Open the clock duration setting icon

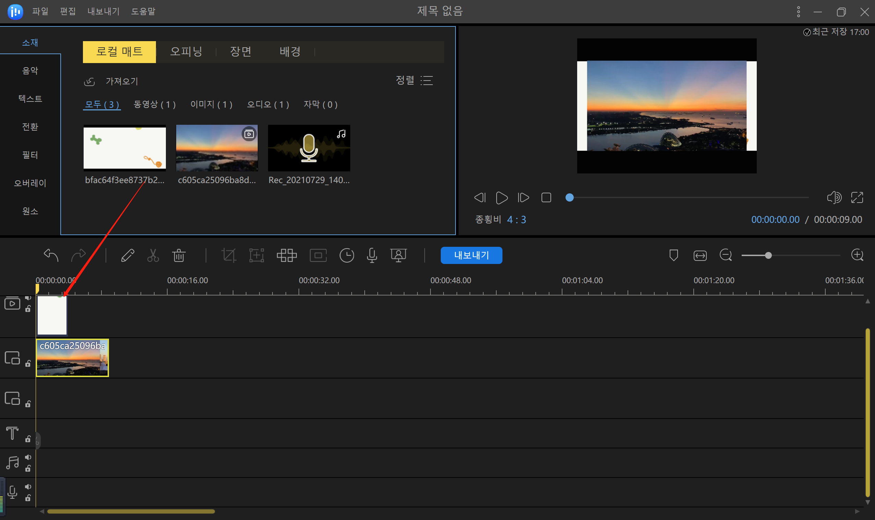(x=347, y=255)
